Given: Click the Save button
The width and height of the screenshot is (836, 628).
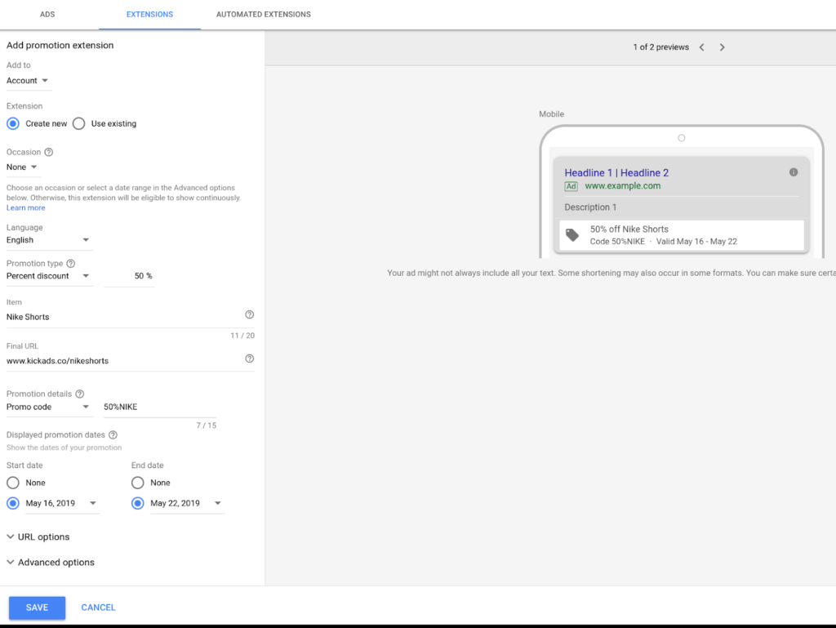Looking at the screenshot, I should [x=38, y=608].
